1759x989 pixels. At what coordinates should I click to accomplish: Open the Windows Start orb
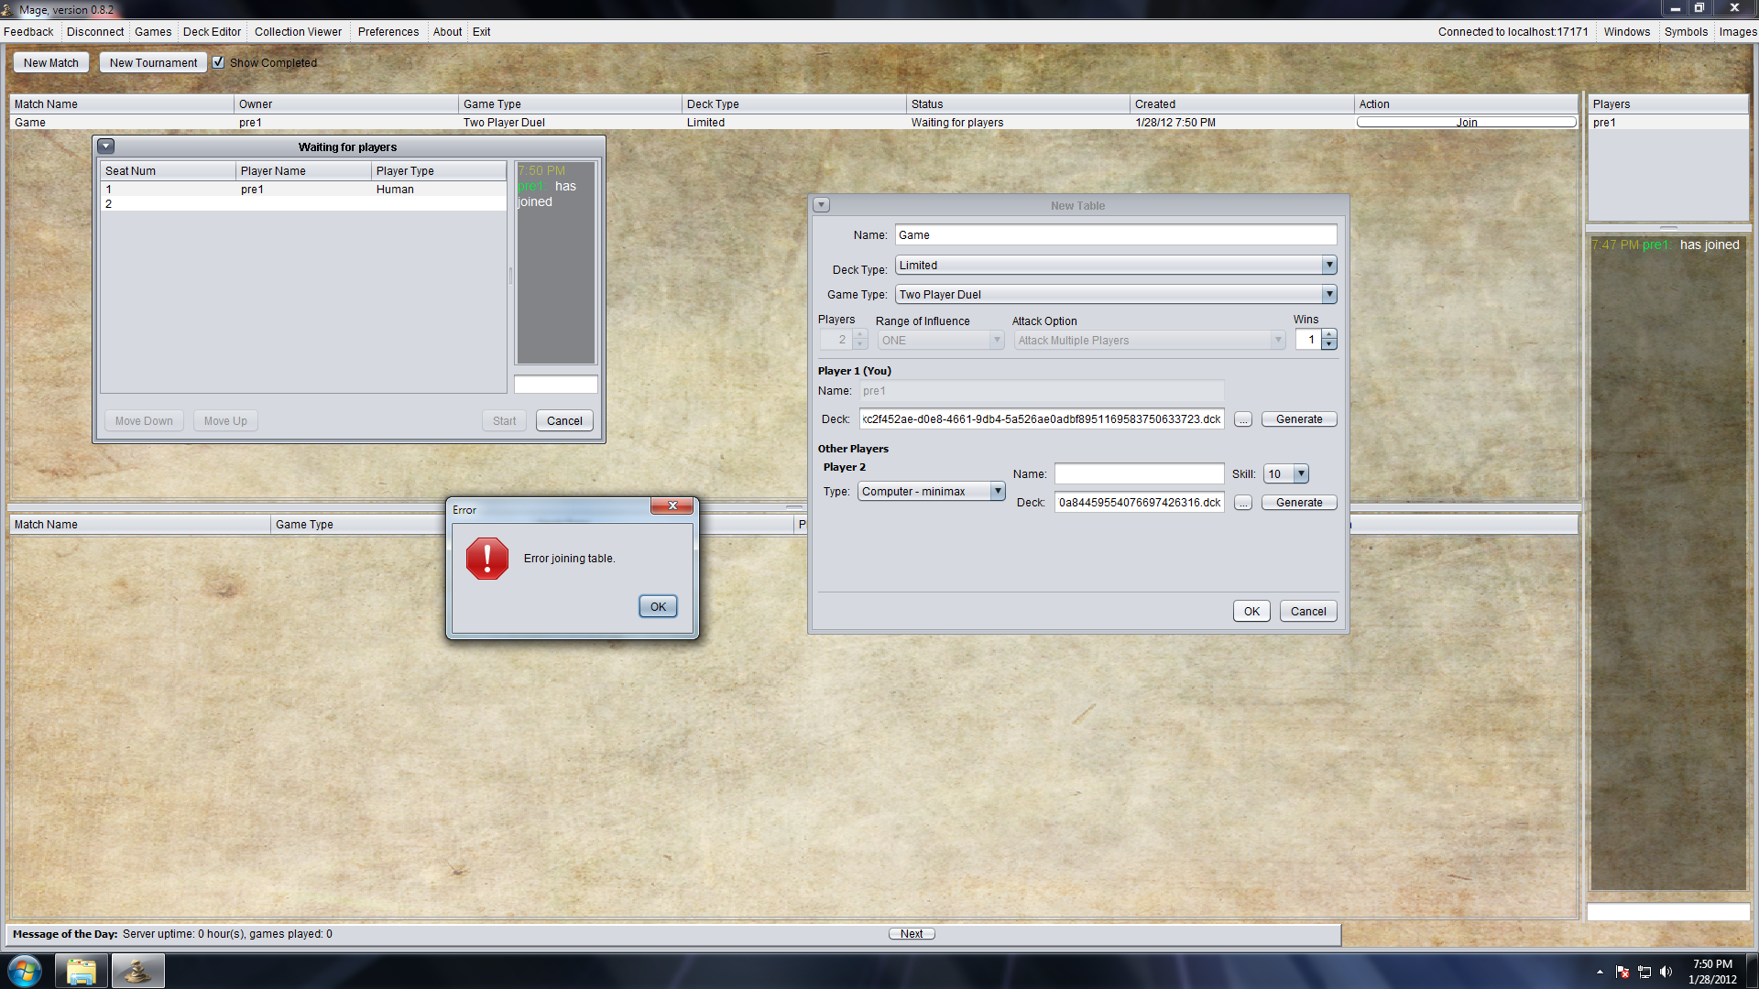pos(25,971)
